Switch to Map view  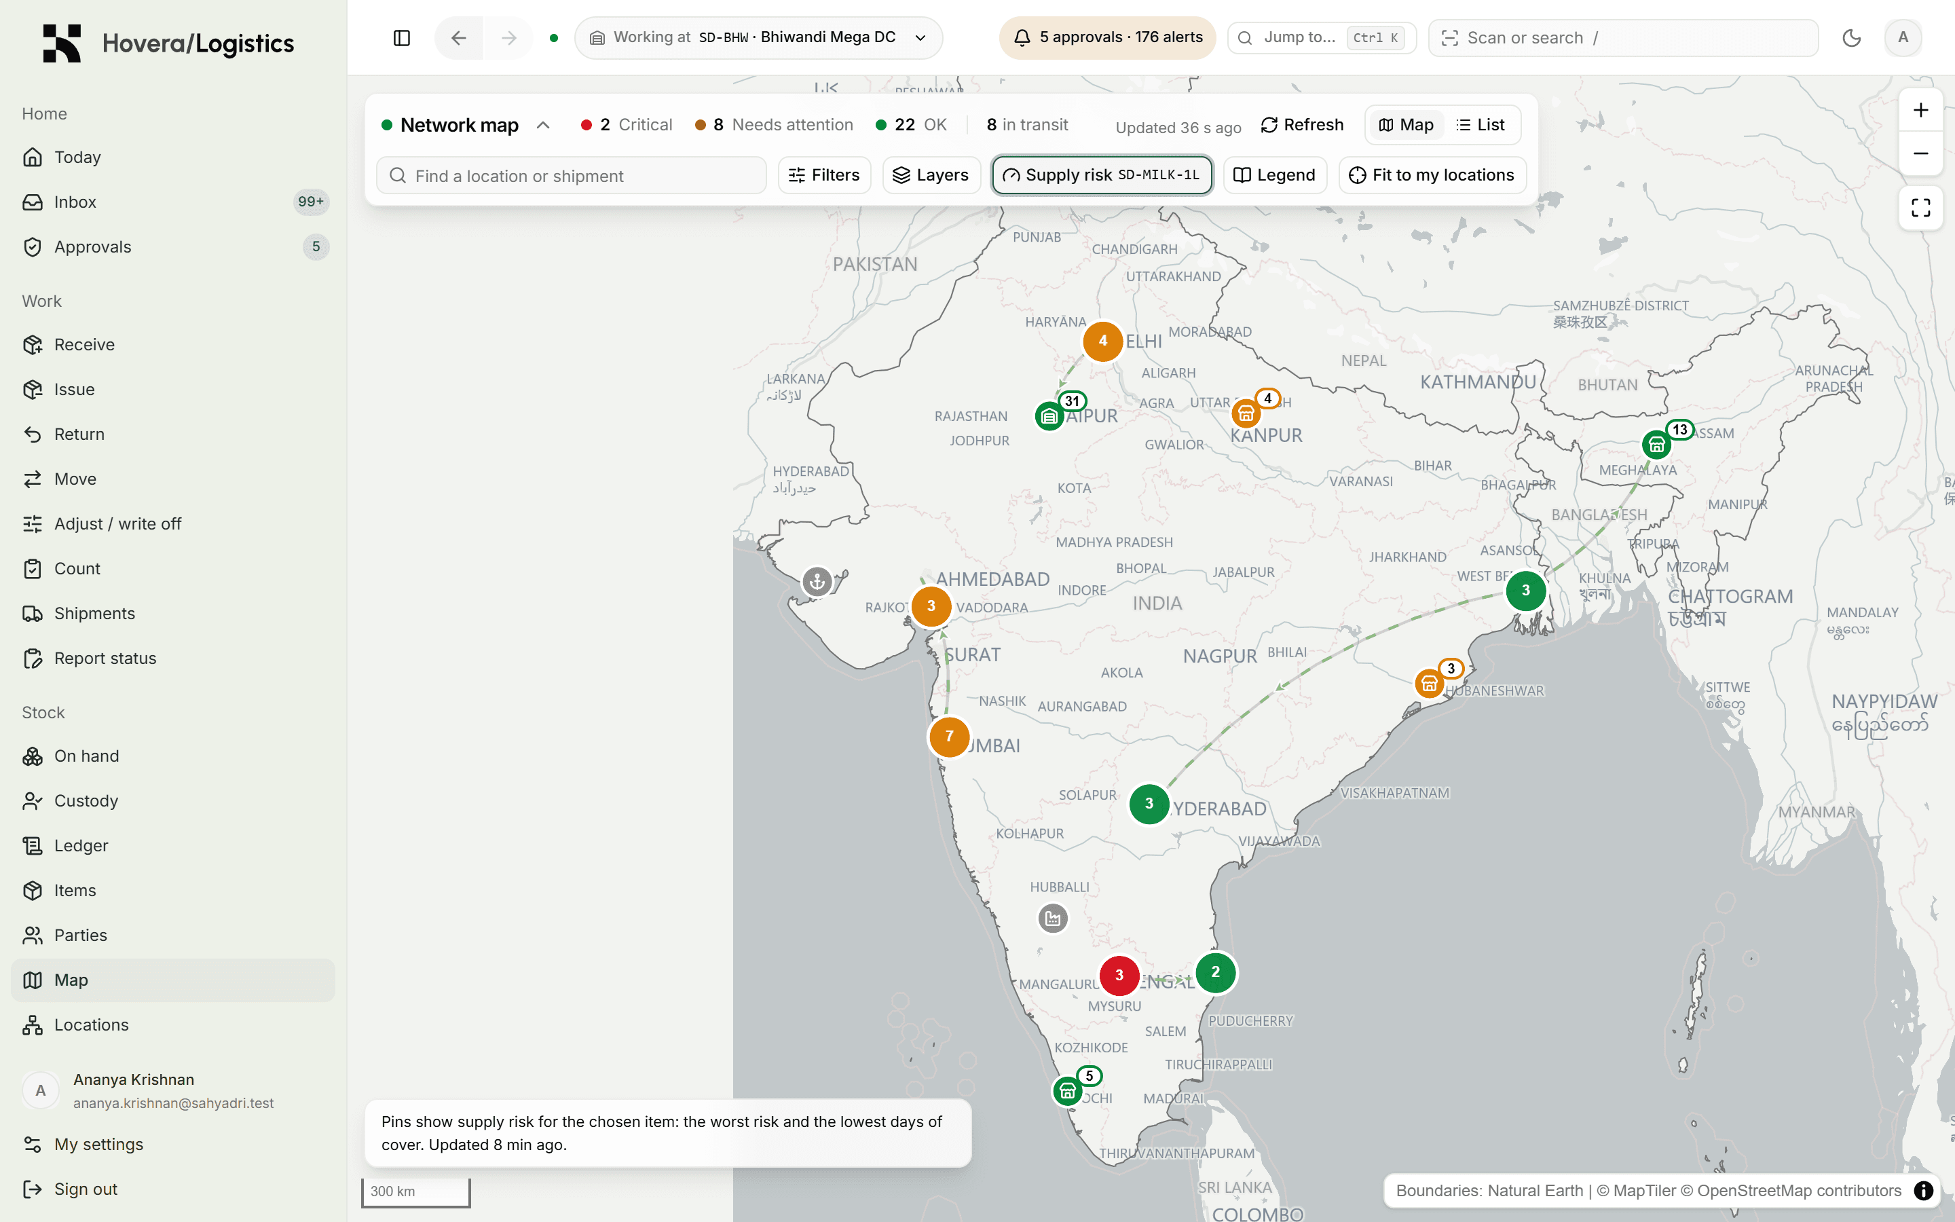(x=1406, y=126)
